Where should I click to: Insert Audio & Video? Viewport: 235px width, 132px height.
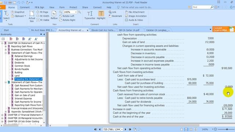tap(134, 20)
